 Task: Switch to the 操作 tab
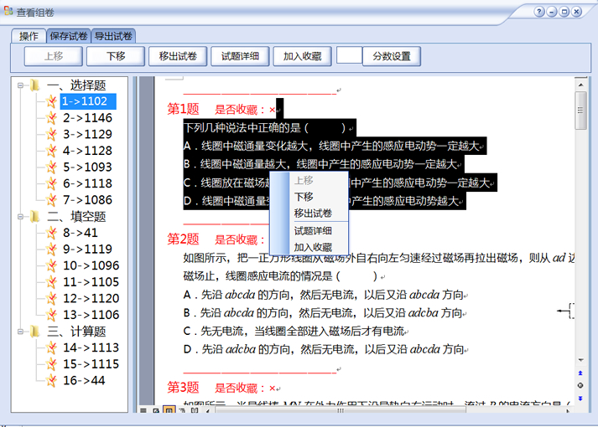tap(29, 36)
